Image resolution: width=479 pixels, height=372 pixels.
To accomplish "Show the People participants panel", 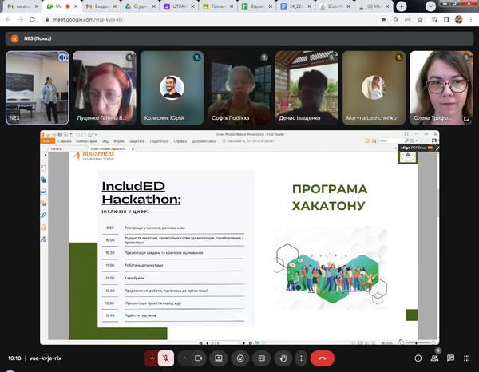I will coord(435,358).
